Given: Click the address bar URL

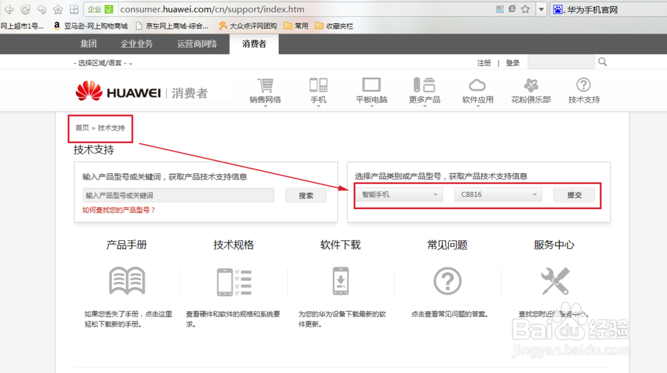Looking at the screenshot, I should pyautogui.click(x=212, y=9).
